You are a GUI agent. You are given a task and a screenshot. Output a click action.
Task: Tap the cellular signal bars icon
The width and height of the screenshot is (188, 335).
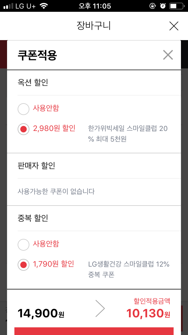tap(8, 6)
